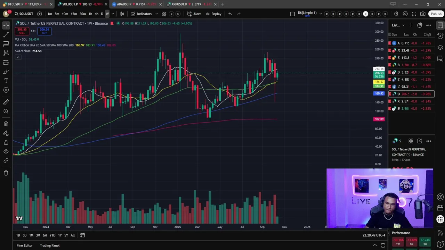Screen dimensions: 445x250
Task: Select the brush drawing tool
Action: coord(6,72)
